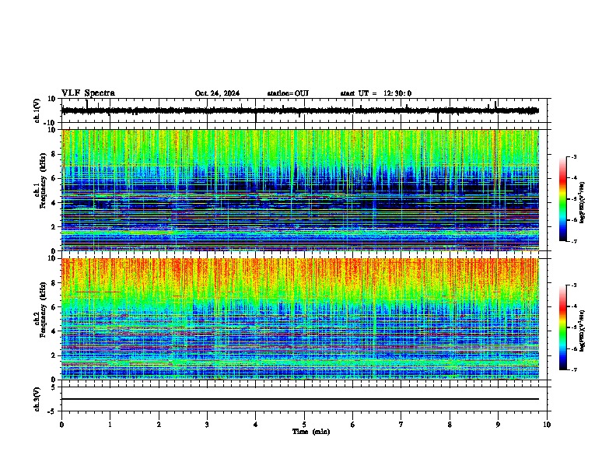
Task: Click tick label "1" on the time axis
Action: tap(110, 425)
